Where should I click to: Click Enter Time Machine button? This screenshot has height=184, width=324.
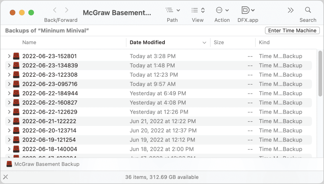(292, 31)
